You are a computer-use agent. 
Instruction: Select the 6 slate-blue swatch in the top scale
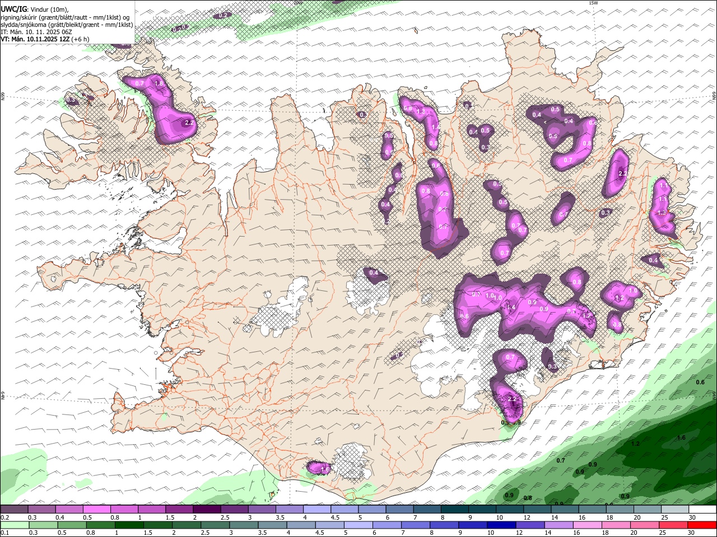(x=400, y=510)
